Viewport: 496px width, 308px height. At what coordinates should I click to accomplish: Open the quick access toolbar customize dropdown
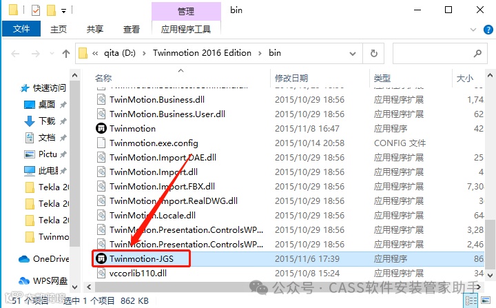[63, 11]
